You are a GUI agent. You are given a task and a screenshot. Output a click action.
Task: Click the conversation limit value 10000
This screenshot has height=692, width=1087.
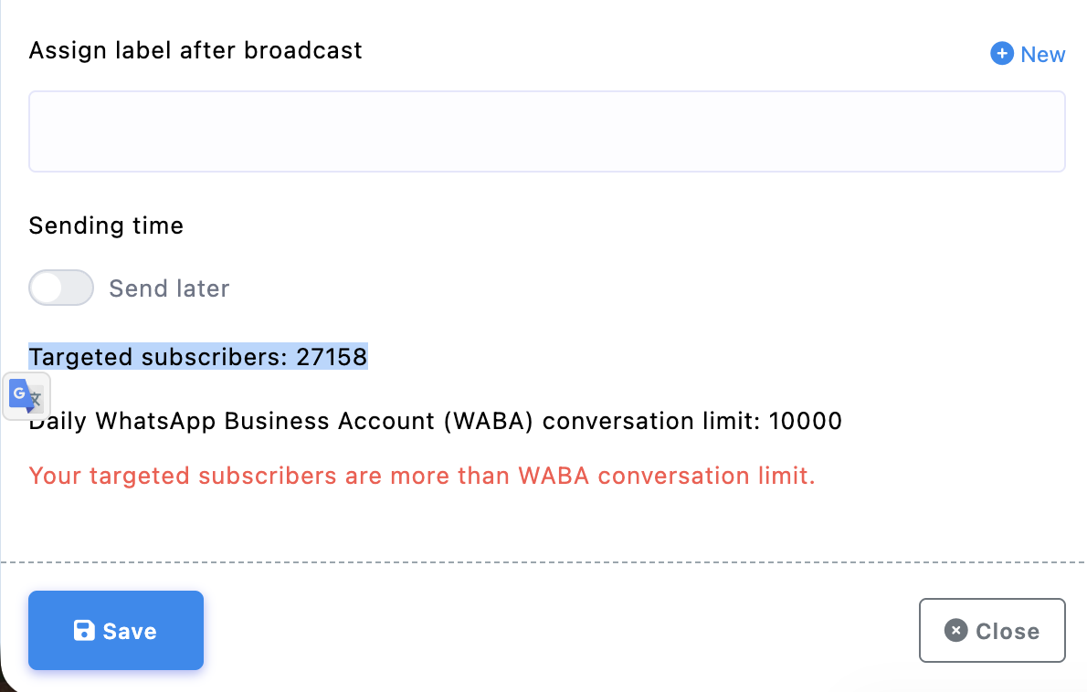805,421
